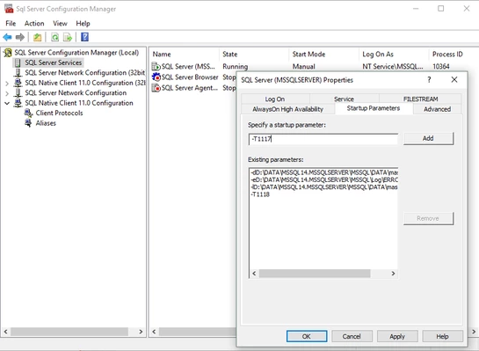Viewport: 479px width, 351px height.
Task: Click the Export List toolbar icon
Action: [68, 37]
